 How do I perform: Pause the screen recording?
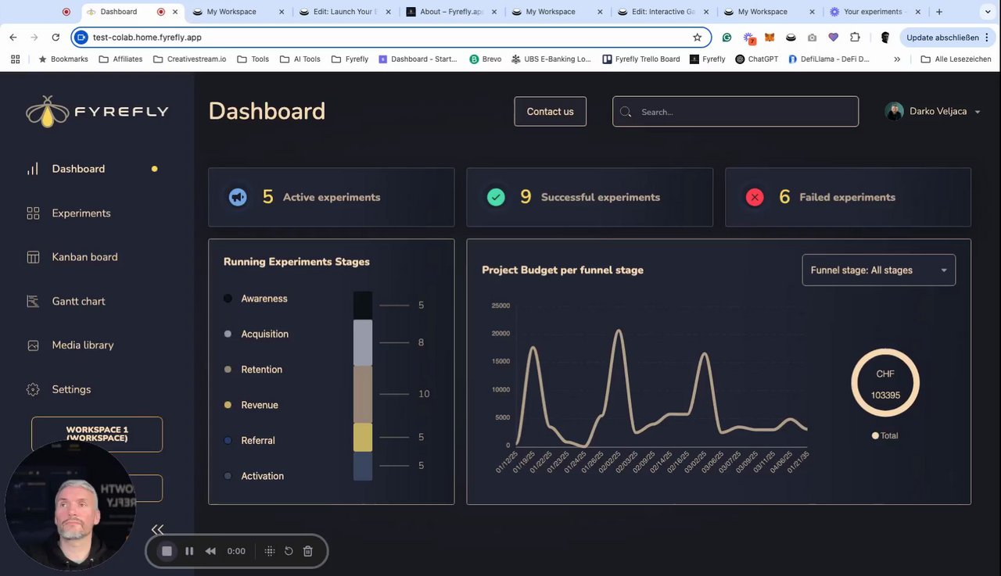(189, 551)
